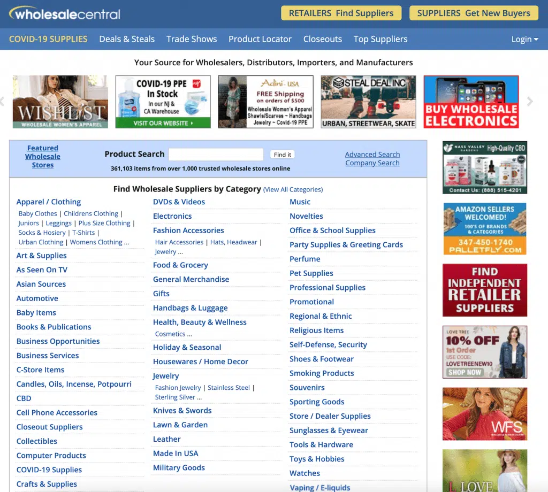This screenshot has height=492, width=548.
Task: Open the Steal Deal Inc streetwear banner
Action: (368, 102)
